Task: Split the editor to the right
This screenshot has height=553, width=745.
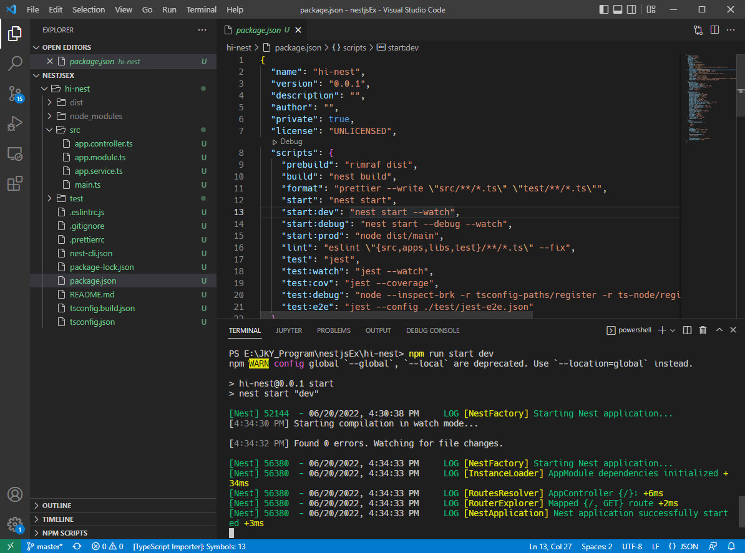Action: click(x=714, y=30)
